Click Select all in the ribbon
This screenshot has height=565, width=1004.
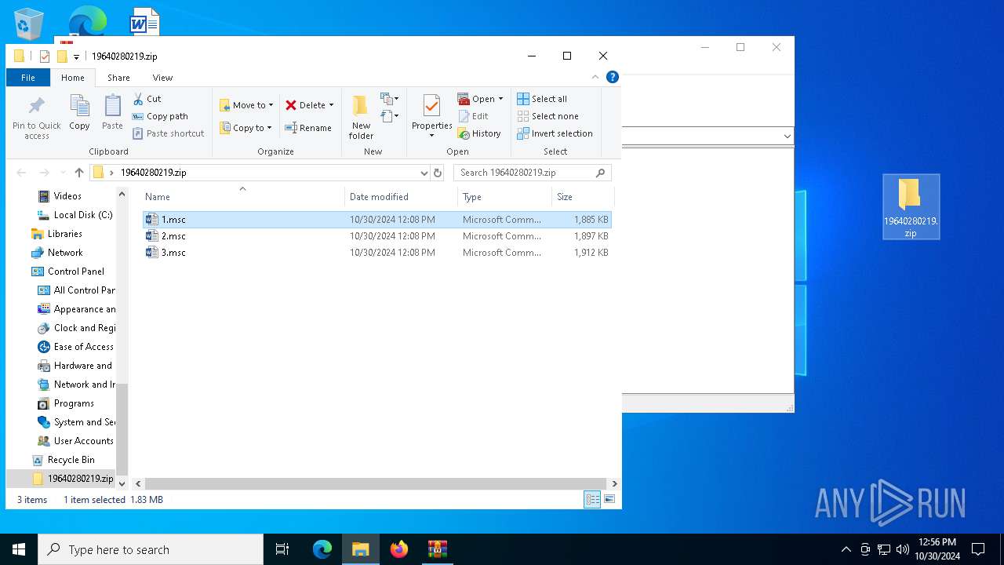[x=542, y=99]
